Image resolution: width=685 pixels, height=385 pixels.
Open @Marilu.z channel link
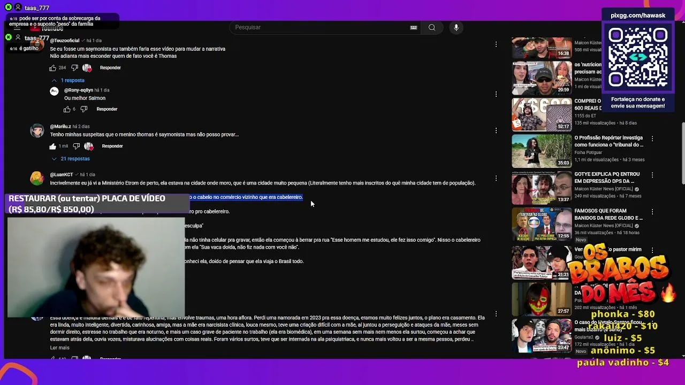point(60,127)
